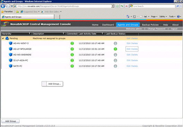Select the Agents and Groups console tab

pyautogui.click(x=128, y=25)
